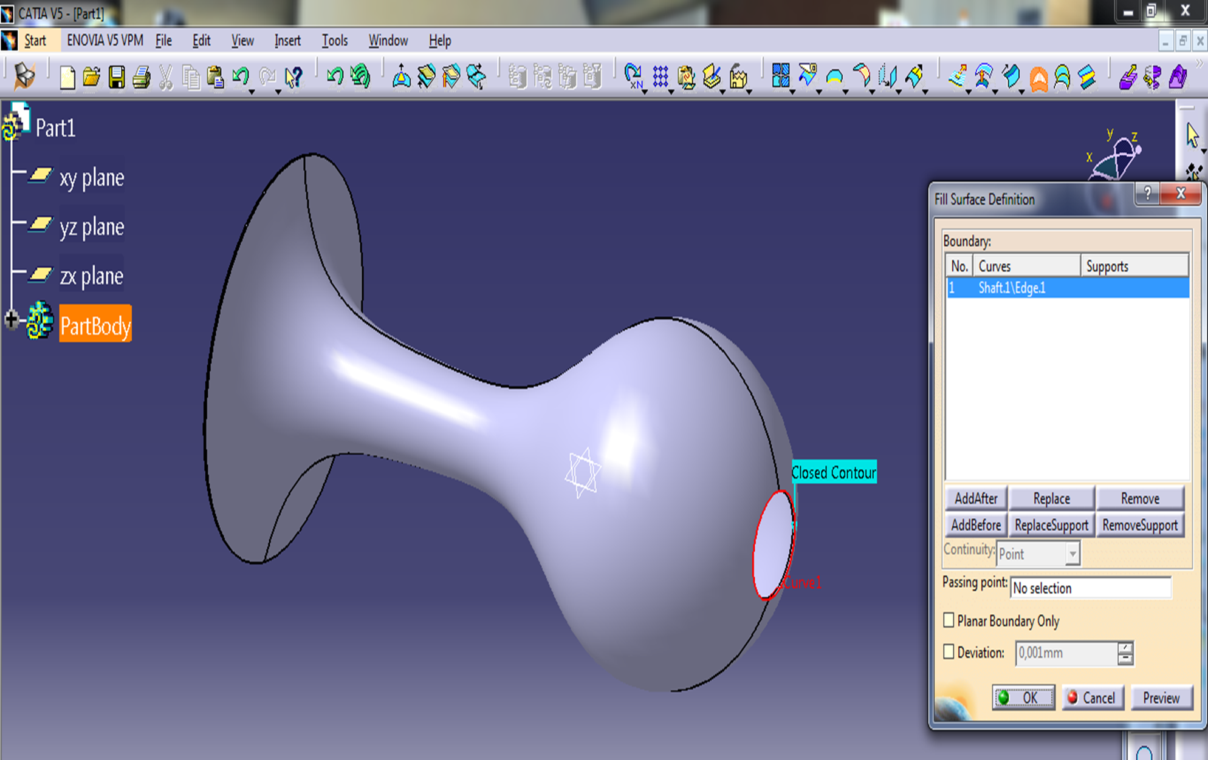Click the highlighted orange Fill surface icon
1208x760 pixels.
(x=1038, y=78)
